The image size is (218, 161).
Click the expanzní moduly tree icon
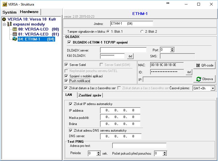pyautogui.click(x=9, y=24)
